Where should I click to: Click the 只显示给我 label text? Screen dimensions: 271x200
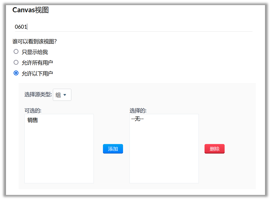click(x=35, y=52)
